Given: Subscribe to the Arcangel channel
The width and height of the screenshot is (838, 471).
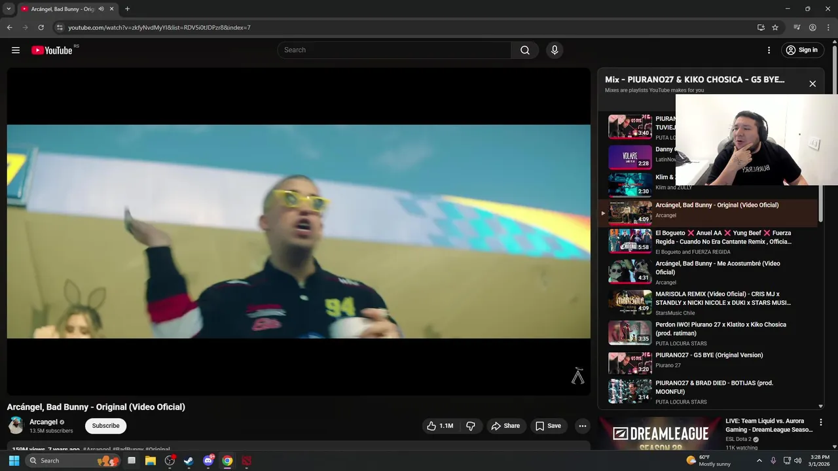Looking at the screenshot, I should [x=105, y=426].
